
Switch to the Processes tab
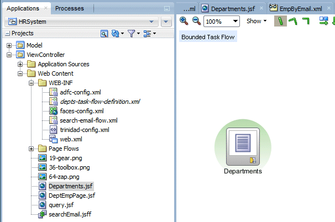coord(70,8)
